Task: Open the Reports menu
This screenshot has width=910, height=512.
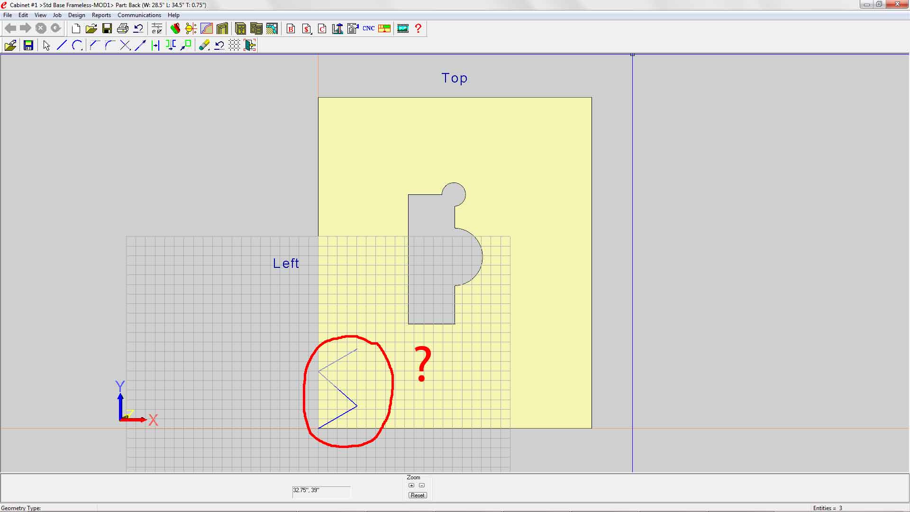Action: tap(101, 15)
